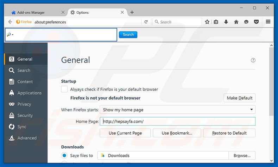Click the Advanced wizard hat sidebar icon
Image resolution: width=278 pixels, height=167 pixels.
pyautogui.click(x=12, y=138)
